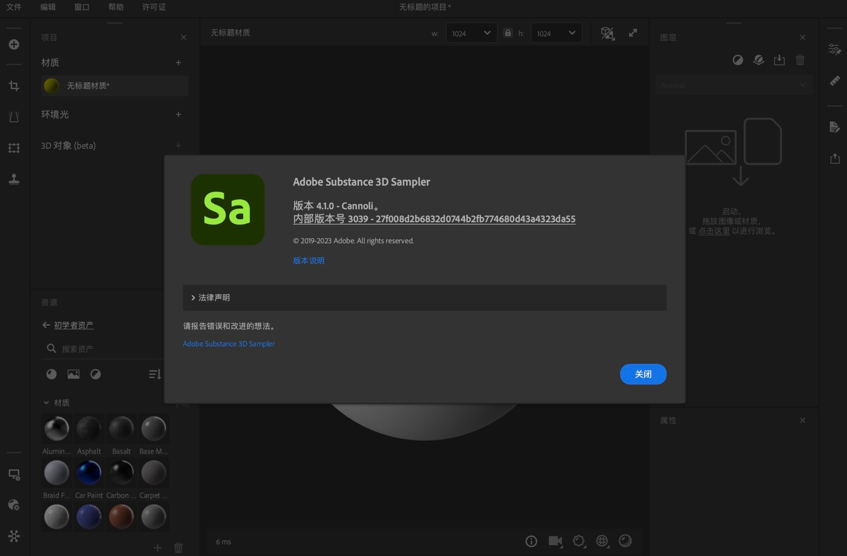Open the Adobe Substance 3D Sampler feedback link

pyautogui.click(x=229, y=344)
